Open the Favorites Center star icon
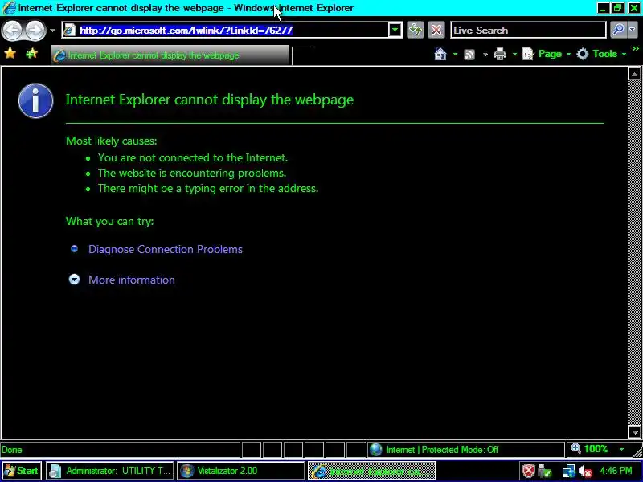Viewport: 643px width, 482px height. (10, 54)
